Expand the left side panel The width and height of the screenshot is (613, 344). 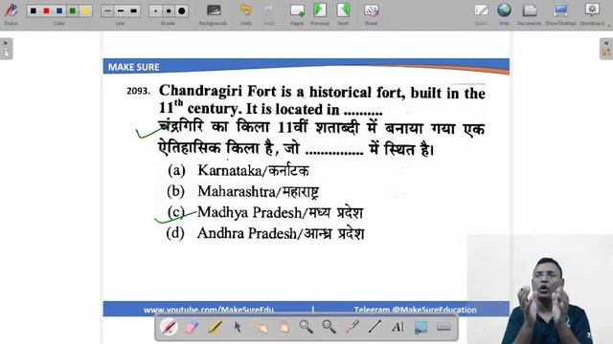(x=7, y=49)
